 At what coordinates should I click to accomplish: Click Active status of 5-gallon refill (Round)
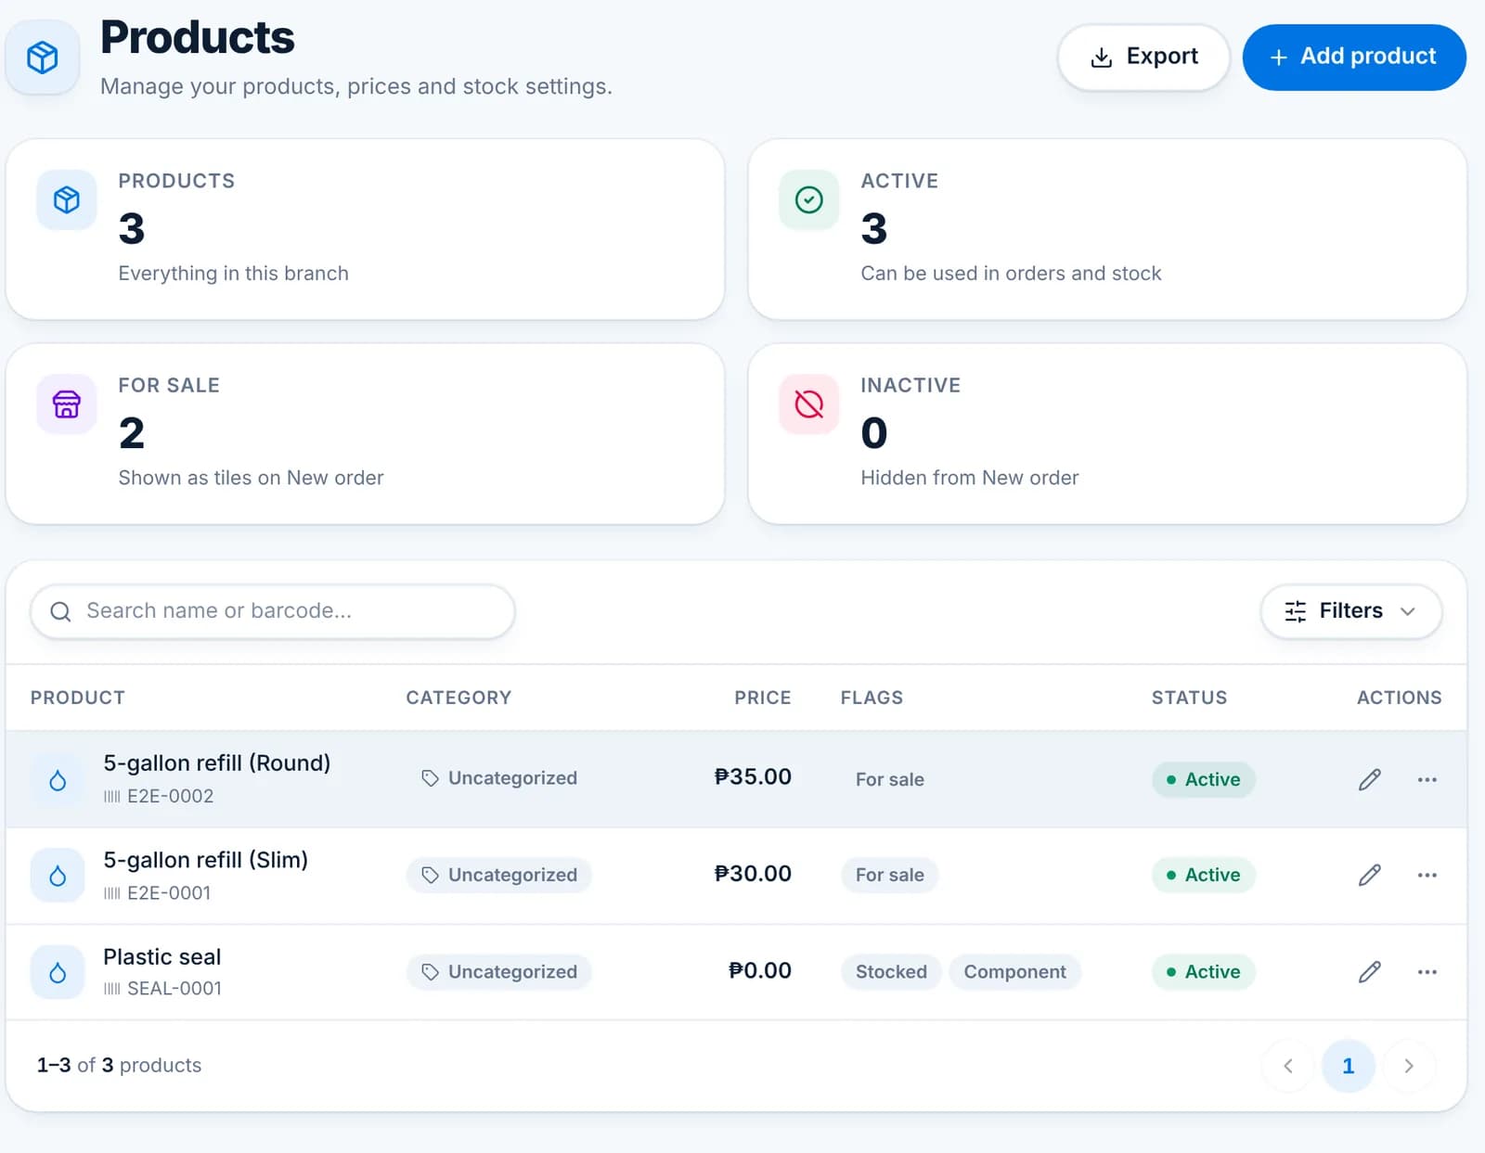coord(1204,779)
